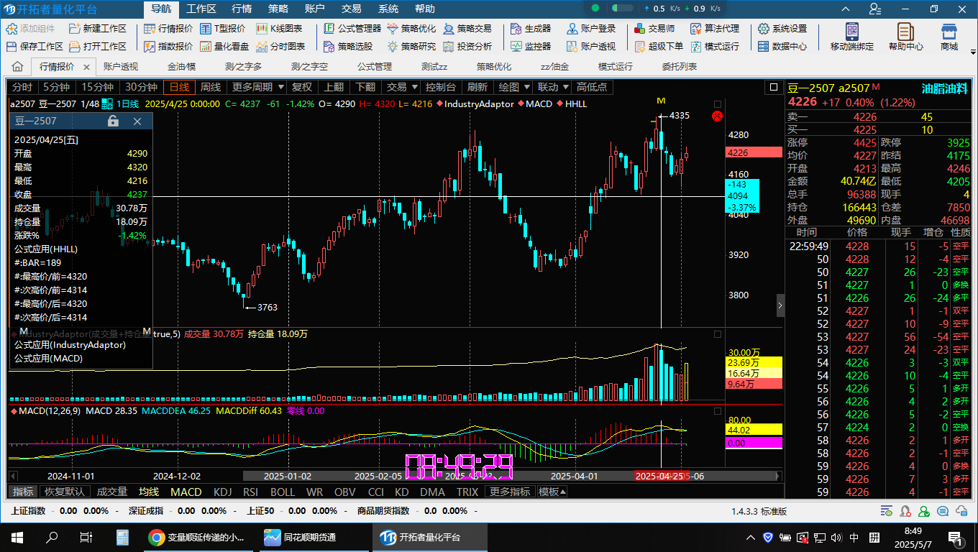Image resolution: width=978 pixels, height=552 pixels.
Task: Switch to the 委托列表 tab
Action: [680, 67]
